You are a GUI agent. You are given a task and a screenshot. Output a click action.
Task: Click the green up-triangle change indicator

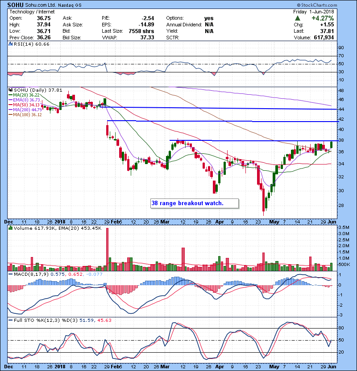pos(298,18)
